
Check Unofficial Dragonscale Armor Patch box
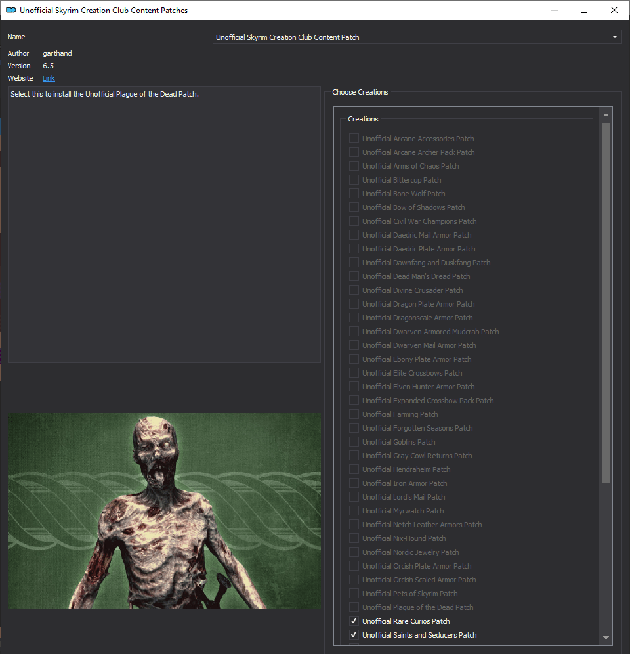(x=354, y=317)
